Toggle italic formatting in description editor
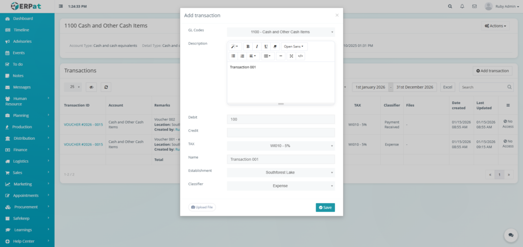The height and width of the screenshot is (247, 523). click(257, 46)
